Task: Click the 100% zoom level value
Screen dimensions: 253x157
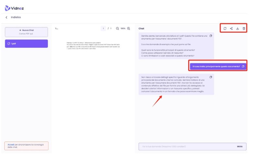Action: pos(123,28)
